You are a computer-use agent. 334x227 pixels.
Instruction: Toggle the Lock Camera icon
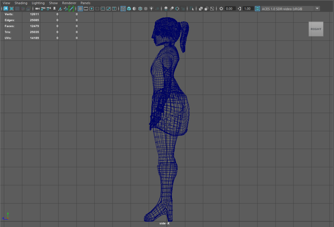tap(43, 9)
